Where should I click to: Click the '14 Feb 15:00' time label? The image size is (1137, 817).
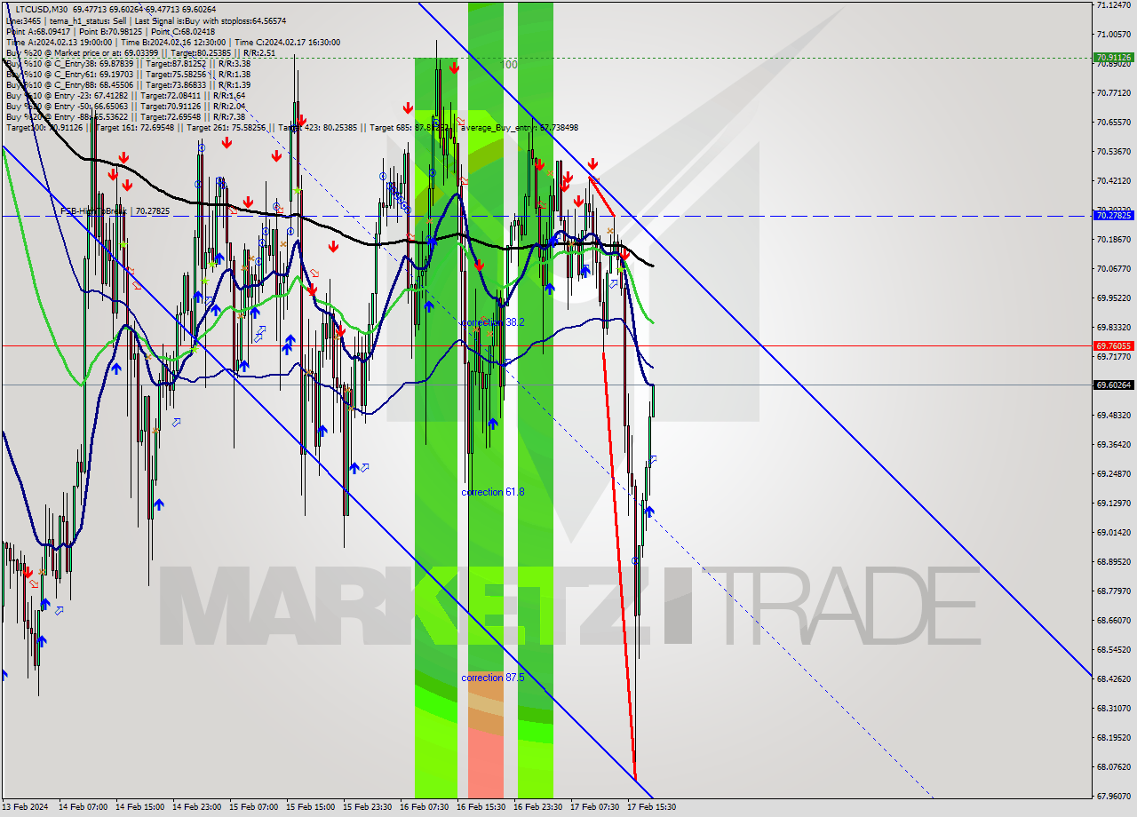tap(139, 807)
